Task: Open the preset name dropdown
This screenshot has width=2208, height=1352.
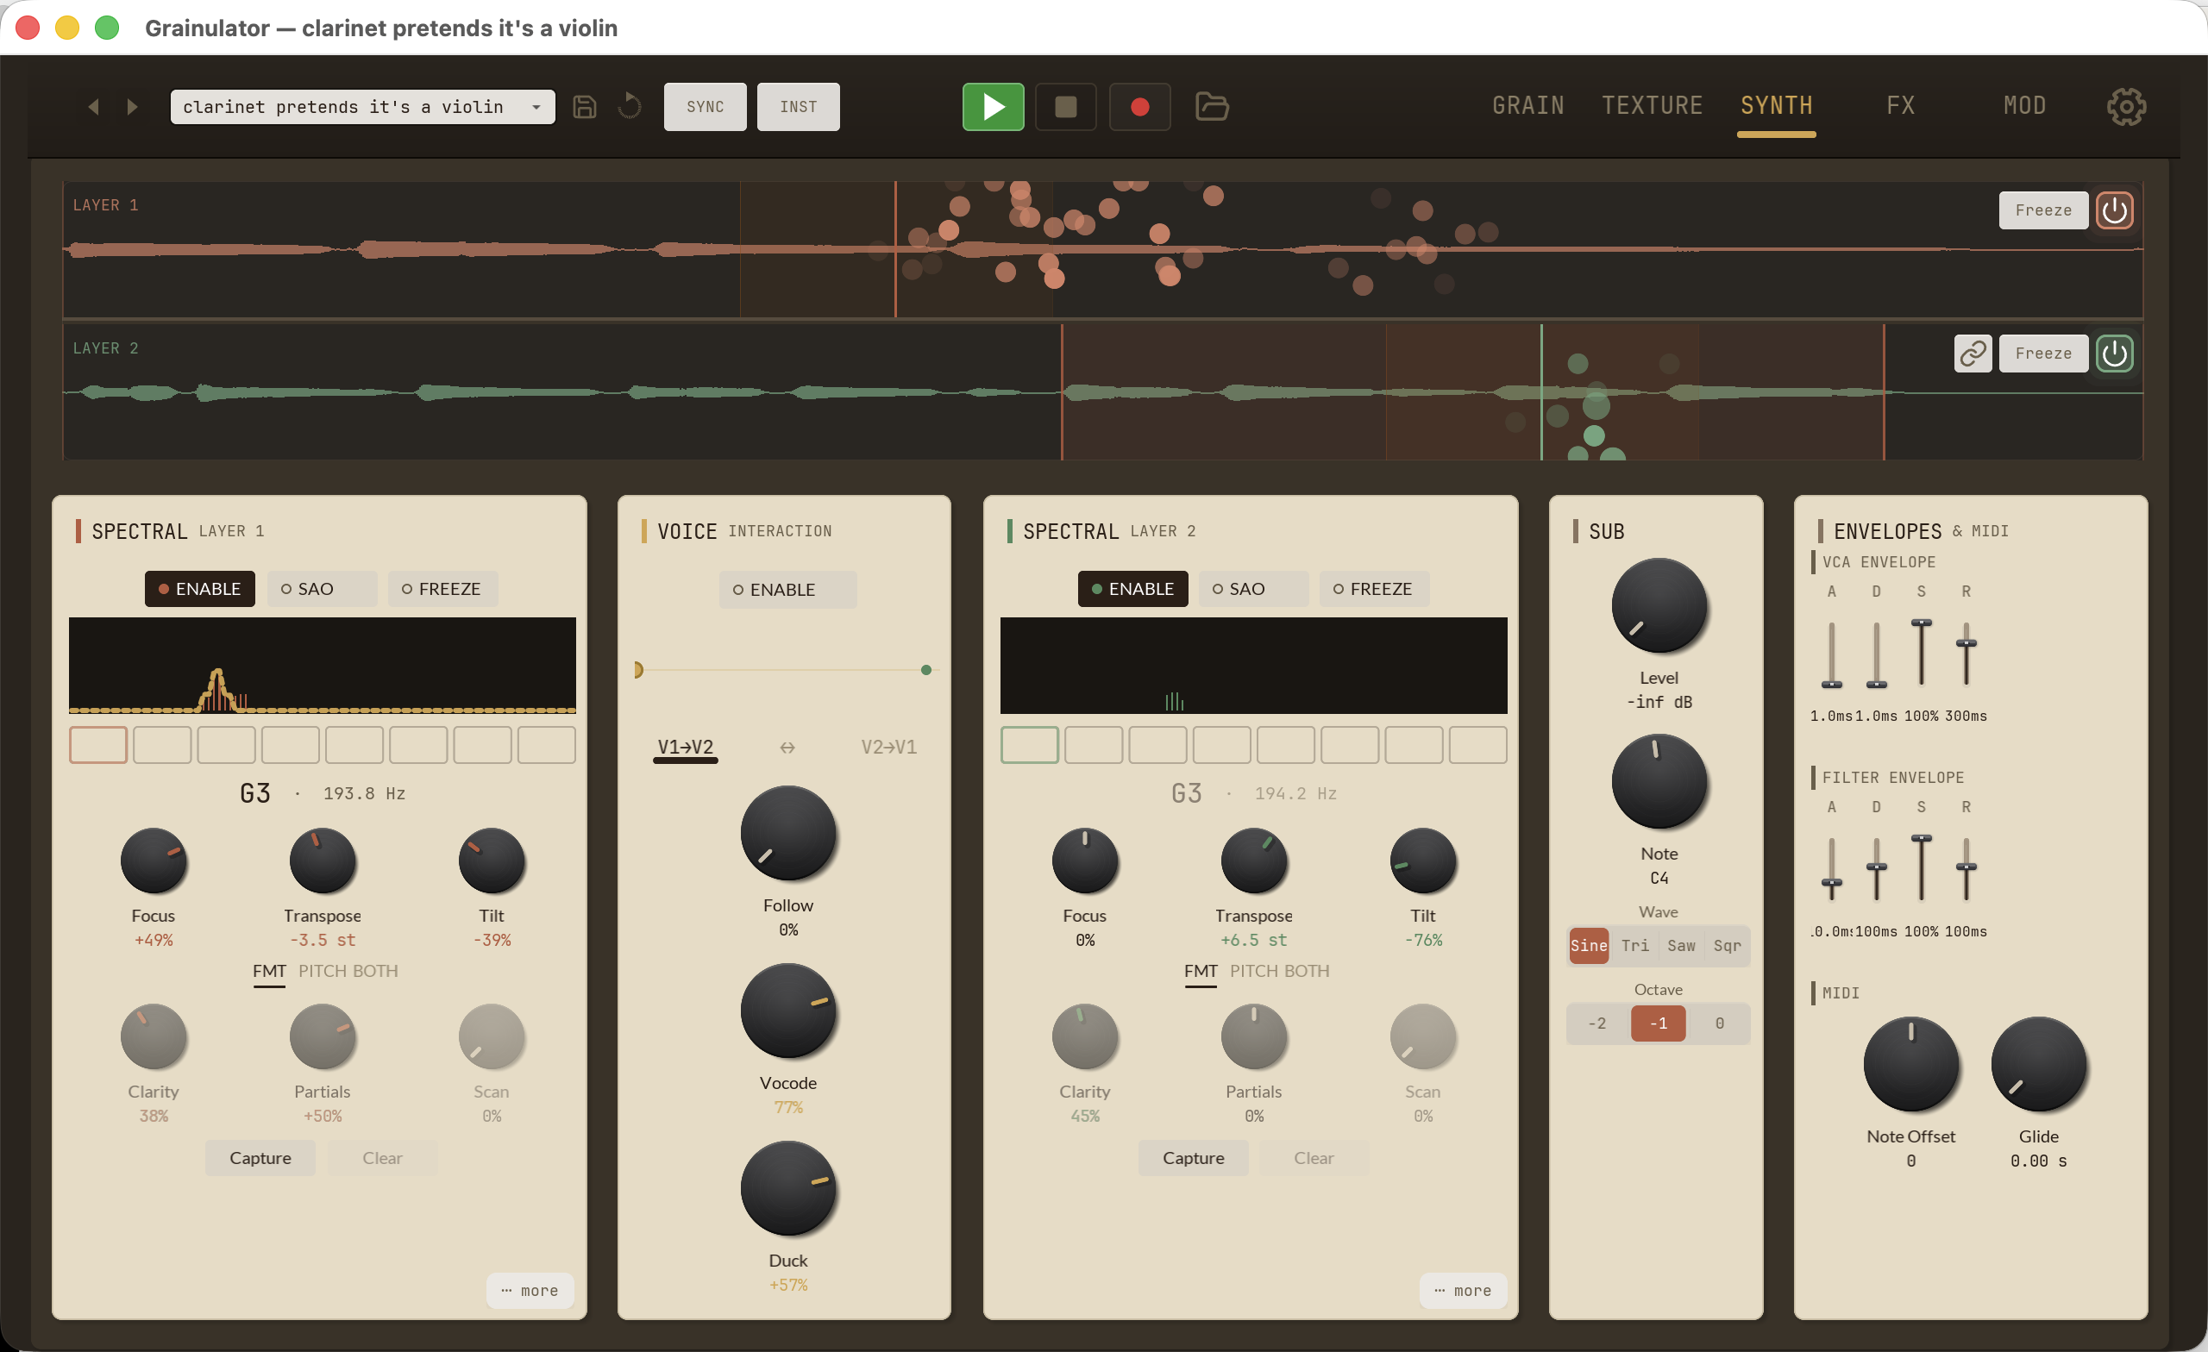Action: pos(362,107)
